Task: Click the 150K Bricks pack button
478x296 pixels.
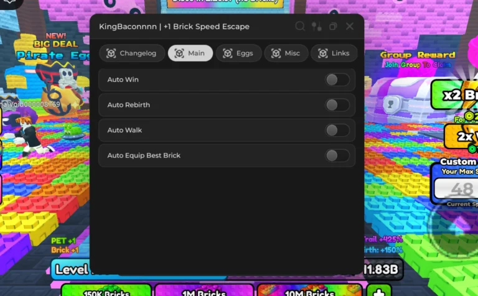Action: click(x=106, y=290)
